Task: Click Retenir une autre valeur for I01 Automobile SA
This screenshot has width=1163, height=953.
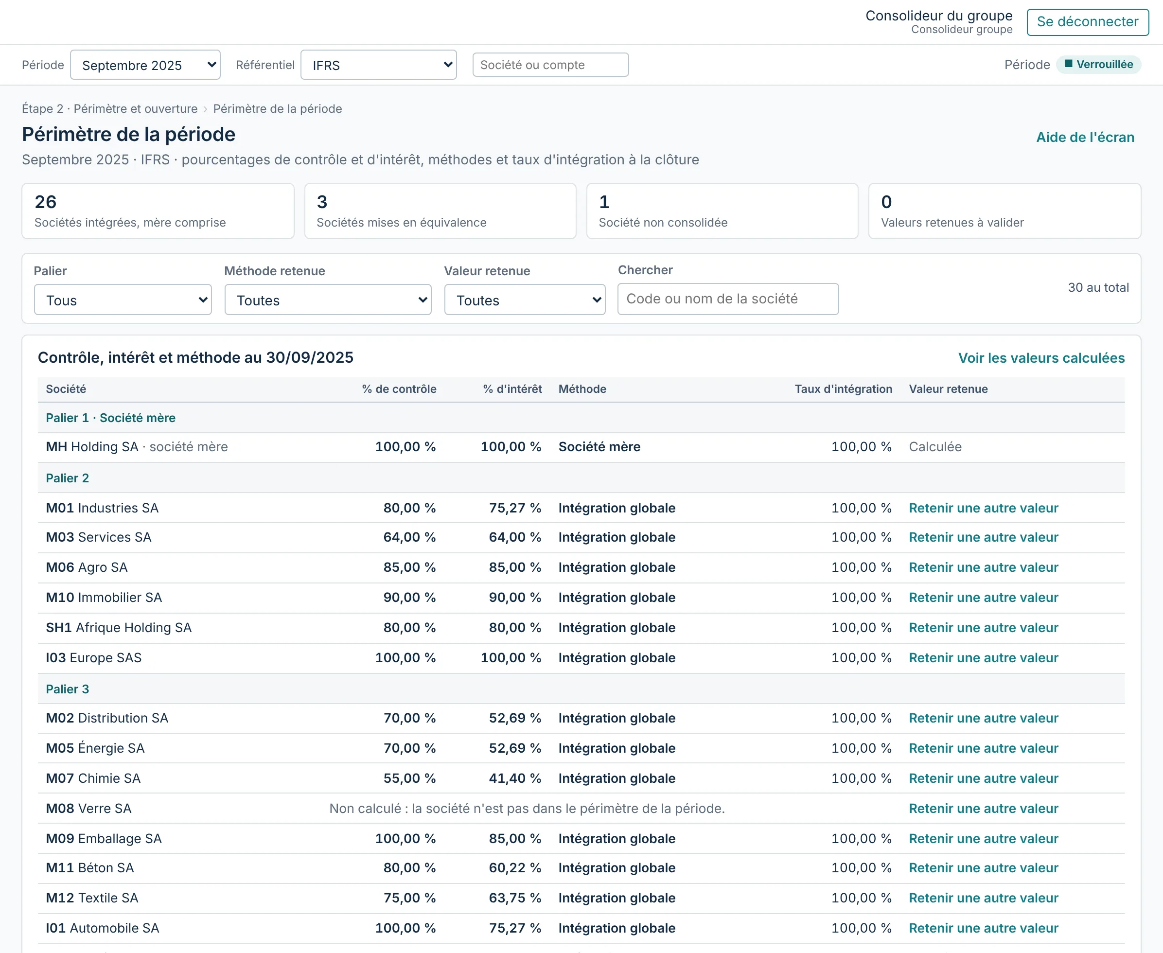Action: [983, 928]
